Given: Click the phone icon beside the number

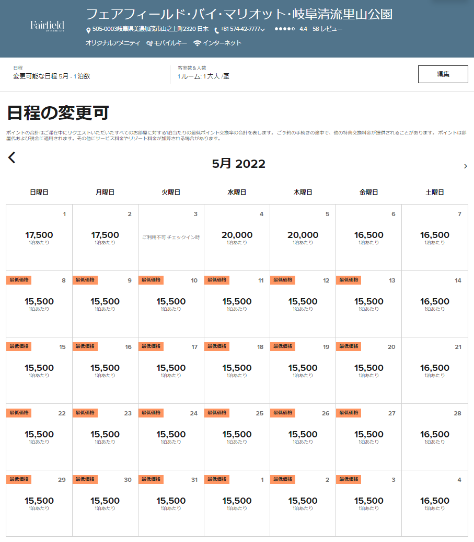Looking at the screenshot, I should point(216,30).
